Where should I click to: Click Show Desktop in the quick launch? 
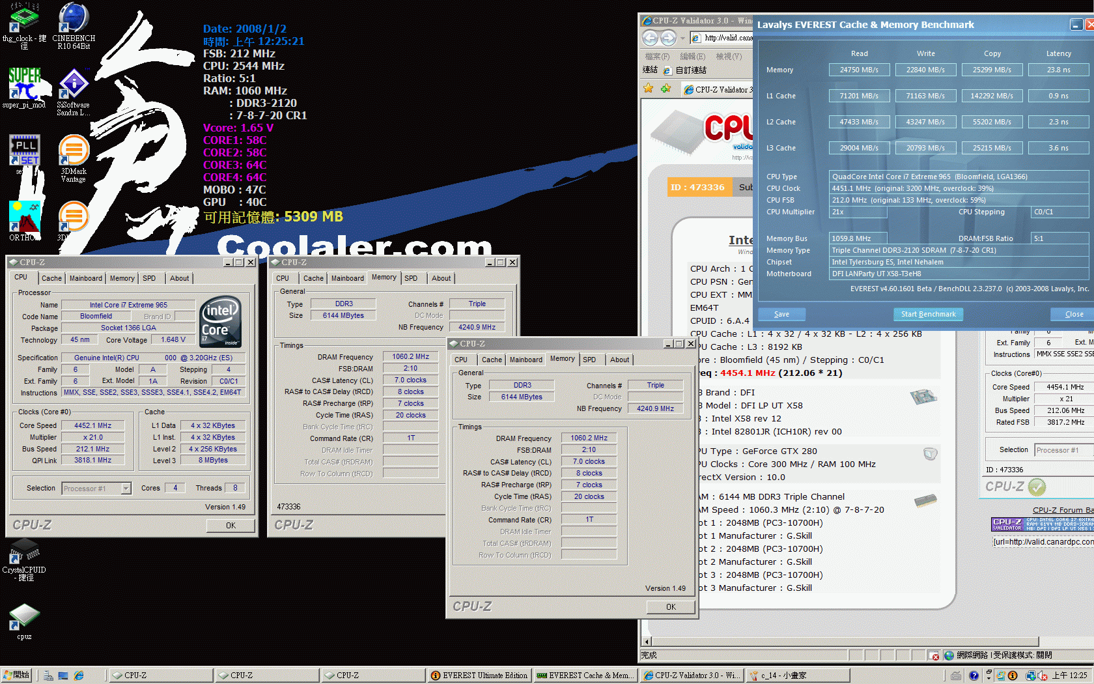point(63,676)
